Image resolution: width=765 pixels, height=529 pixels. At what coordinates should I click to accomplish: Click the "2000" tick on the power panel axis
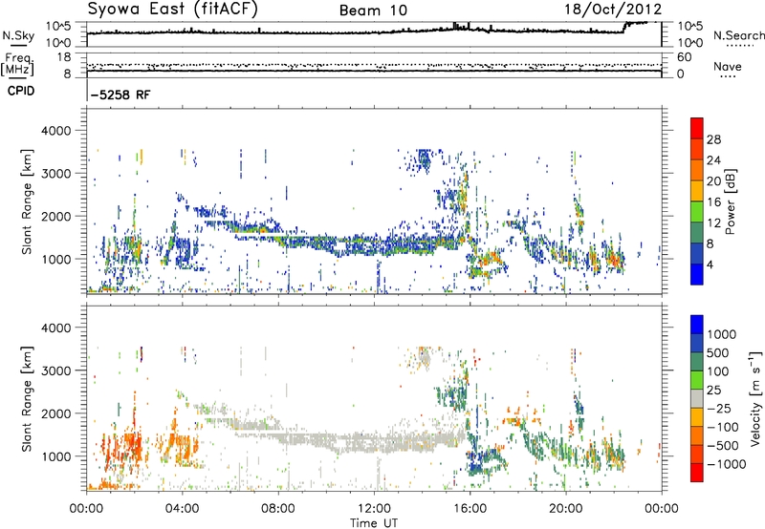click(55, 216)
